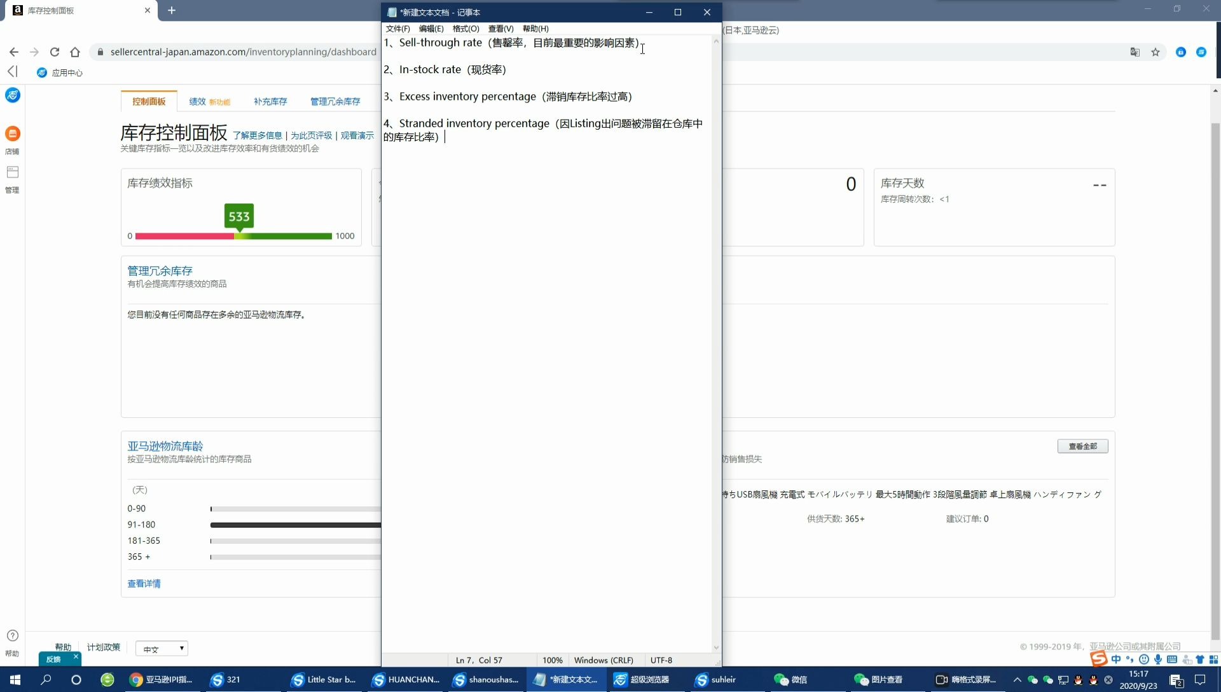
Task: Click 计划政策 footer link
Action: (x=104, y=647)
